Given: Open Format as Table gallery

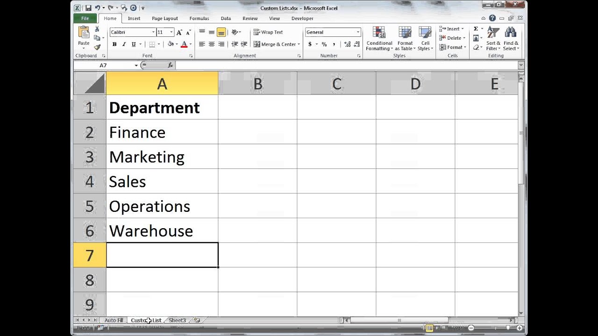Looking at the screenshot, I should pyautogui.click(x=405, y=39).
